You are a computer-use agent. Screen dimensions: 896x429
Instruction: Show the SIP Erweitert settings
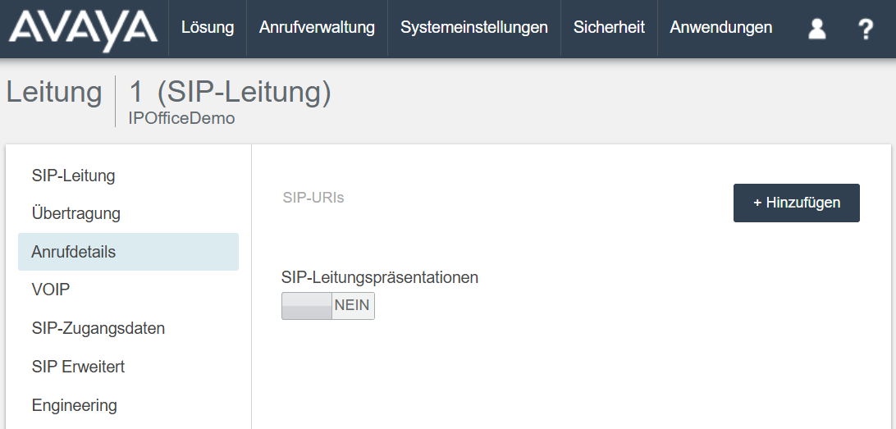pyautogui.click(x=79, y=367)
